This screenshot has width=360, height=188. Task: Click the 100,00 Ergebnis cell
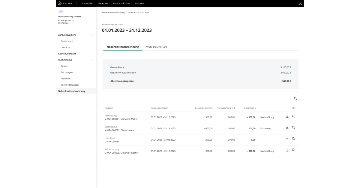(252, 128)
